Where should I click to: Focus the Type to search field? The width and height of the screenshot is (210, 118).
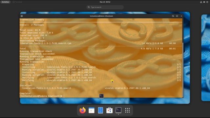105,7
